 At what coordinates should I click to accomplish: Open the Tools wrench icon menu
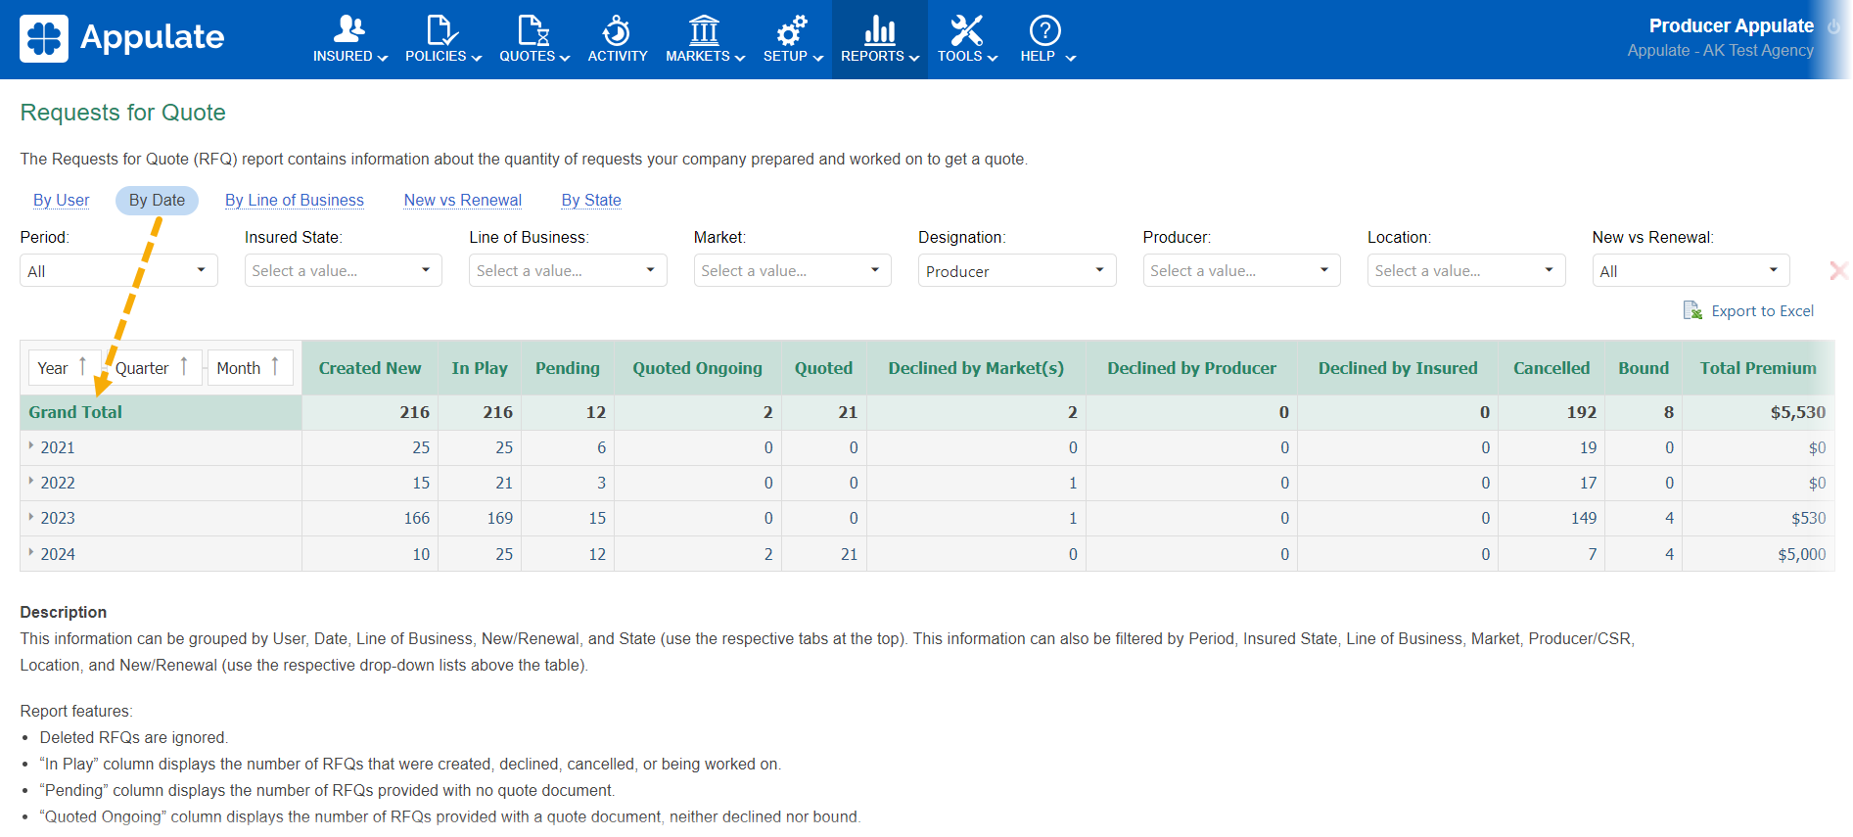tap(966, 30)
